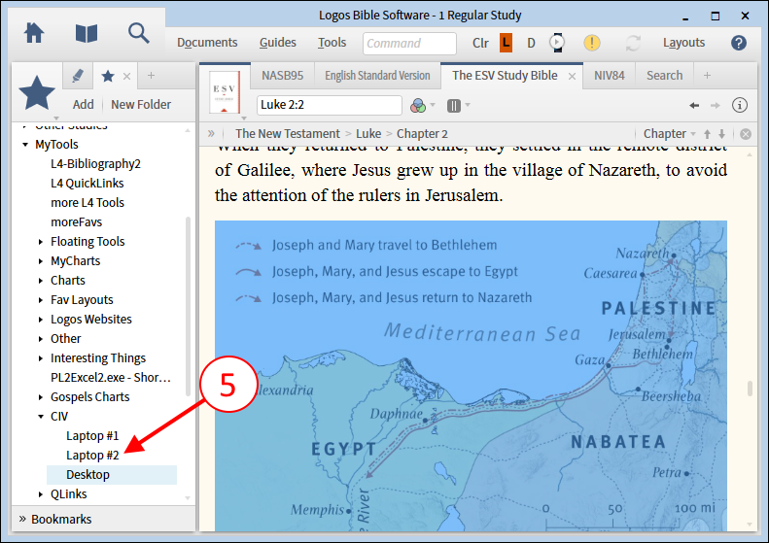Click the orange L shortcut icon

click(506, 43)
